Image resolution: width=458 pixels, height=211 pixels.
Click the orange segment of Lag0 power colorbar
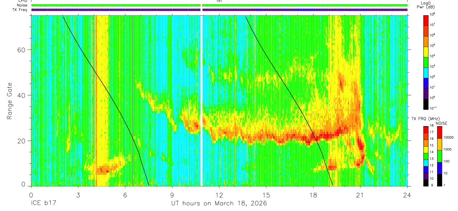tap(426, 41)
